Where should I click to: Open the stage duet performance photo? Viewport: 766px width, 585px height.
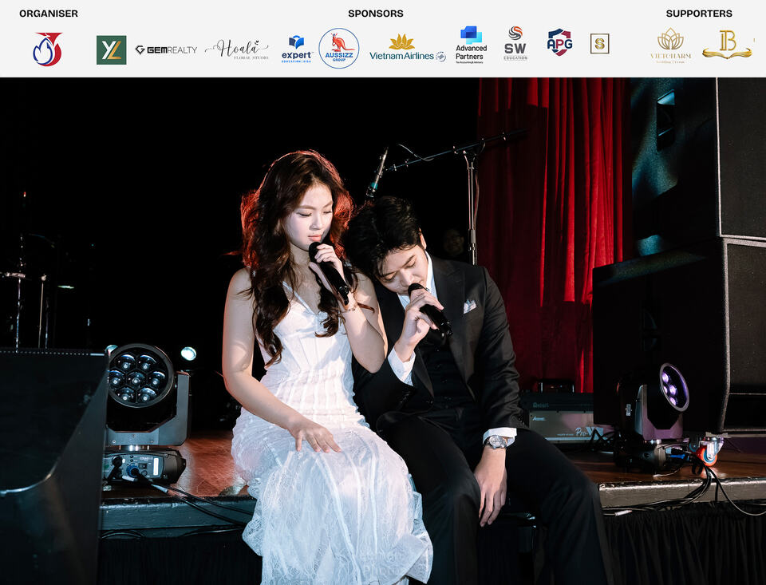point(383,331)
